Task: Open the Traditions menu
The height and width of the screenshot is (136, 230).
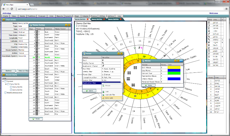Action: coord(32,16)
